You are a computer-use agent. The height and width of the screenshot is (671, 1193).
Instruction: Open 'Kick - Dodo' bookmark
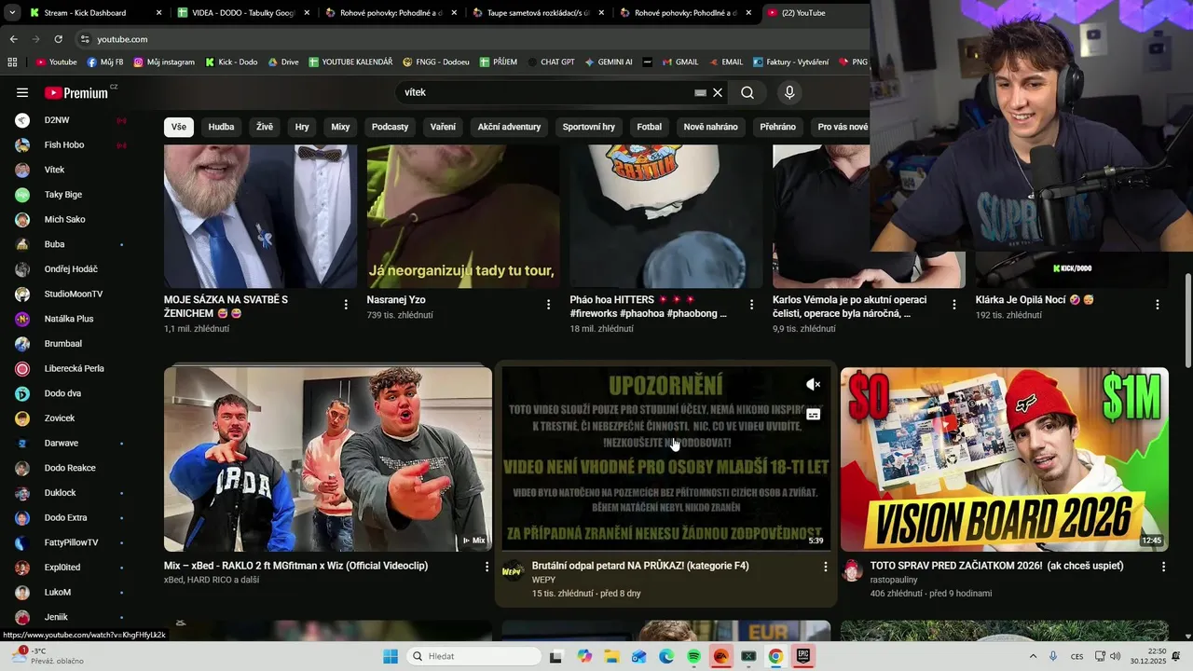point(231,62)
